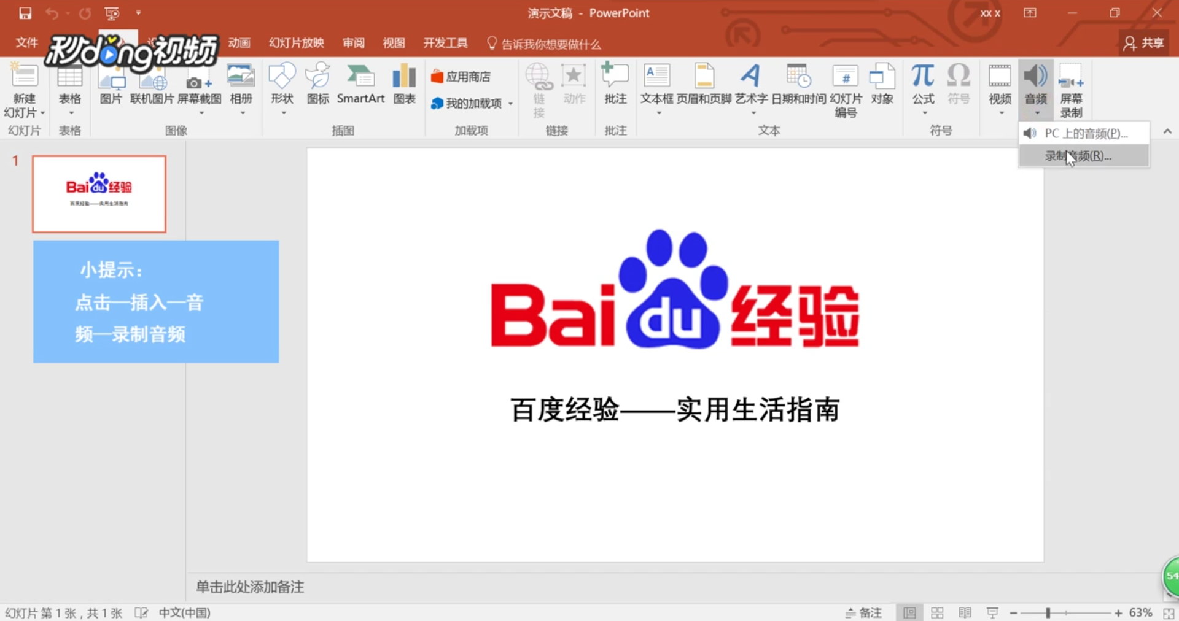
Task: Insert 对象 object
Action: click(882, 84)
